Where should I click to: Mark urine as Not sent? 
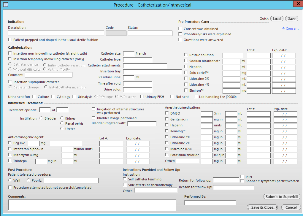(172, 96)
